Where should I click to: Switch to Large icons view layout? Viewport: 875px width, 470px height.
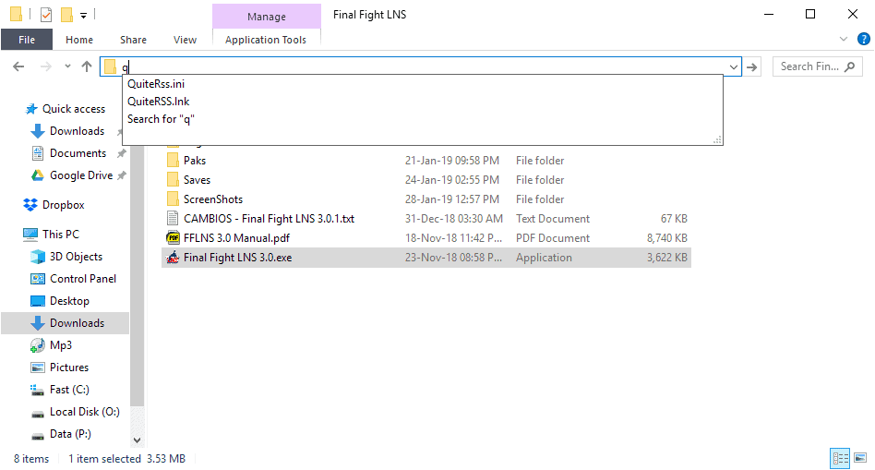(860, 459)
